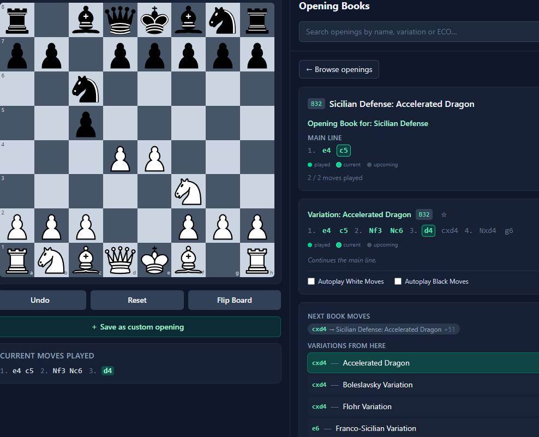The image size is (539, 437).
Task: Select the white bishop on f1
Action: coord(188,260)
